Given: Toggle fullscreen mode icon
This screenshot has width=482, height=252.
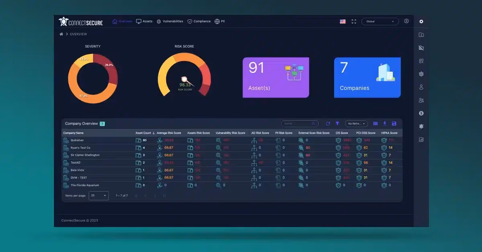Looking at the screenshot, I should 354,21.
